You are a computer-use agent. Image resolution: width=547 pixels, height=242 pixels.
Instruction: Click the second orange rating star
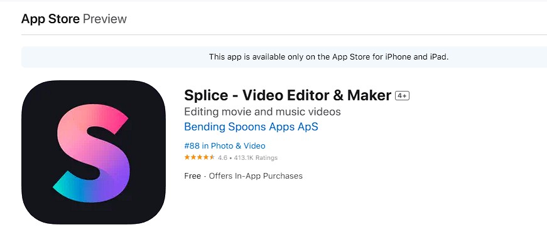tap(193, 157)
